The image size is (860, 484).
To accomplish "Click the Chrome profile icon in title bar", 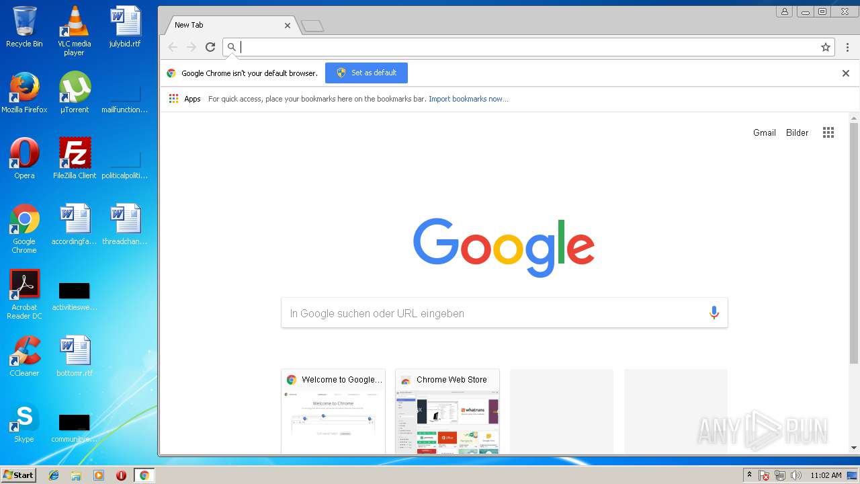I will tap(784, 11).
